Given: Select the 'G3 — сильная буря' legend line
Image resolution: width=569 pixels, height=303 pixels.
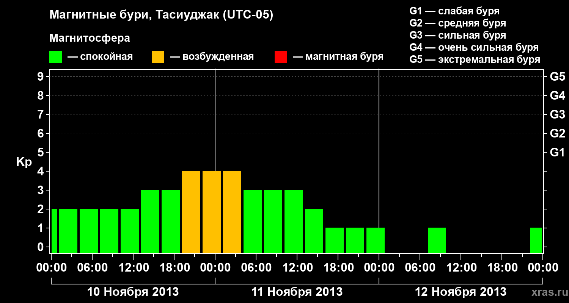Looking at the screenshot, I should point(458,35).
